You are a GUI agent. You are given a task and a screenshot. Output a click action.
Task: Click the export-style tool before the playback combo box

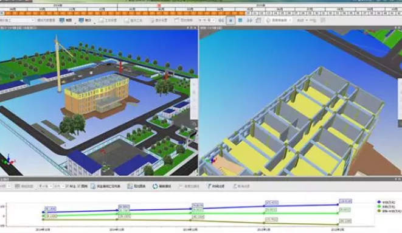click(183, 20)
